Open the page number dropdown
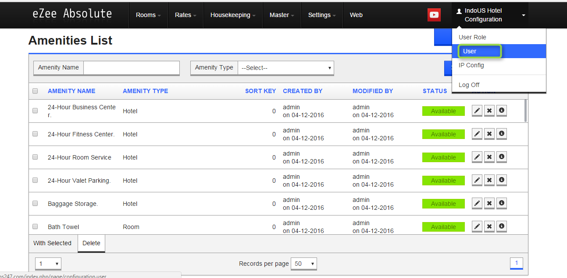 point(48,264)
